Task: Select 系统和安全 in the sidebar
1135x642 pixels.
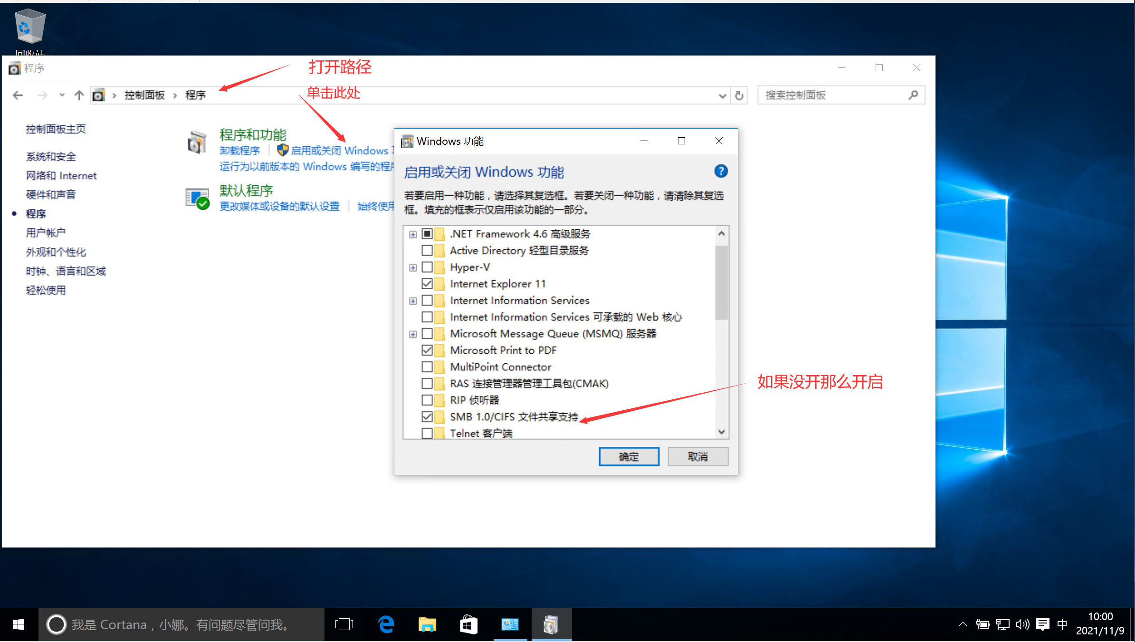Action: click(51, 157)
